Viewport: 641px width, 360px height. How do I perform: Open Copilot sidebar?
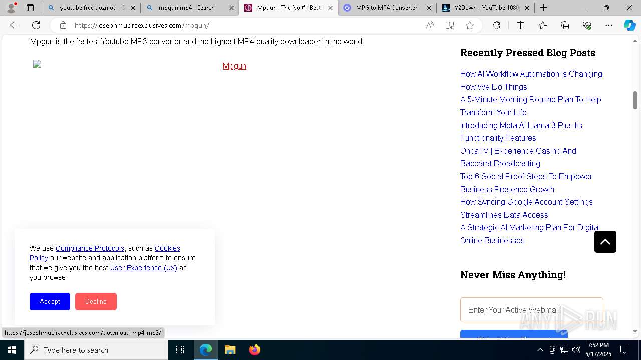(629, 25)
